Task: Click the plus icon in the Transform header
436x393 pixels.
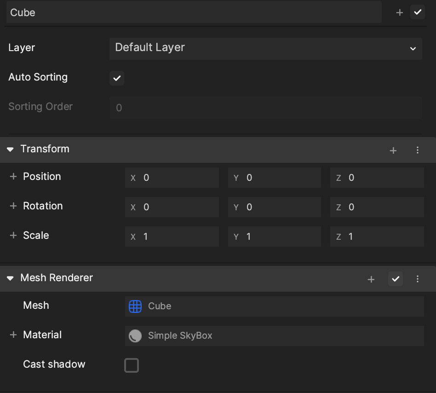Action: (393, 150)
